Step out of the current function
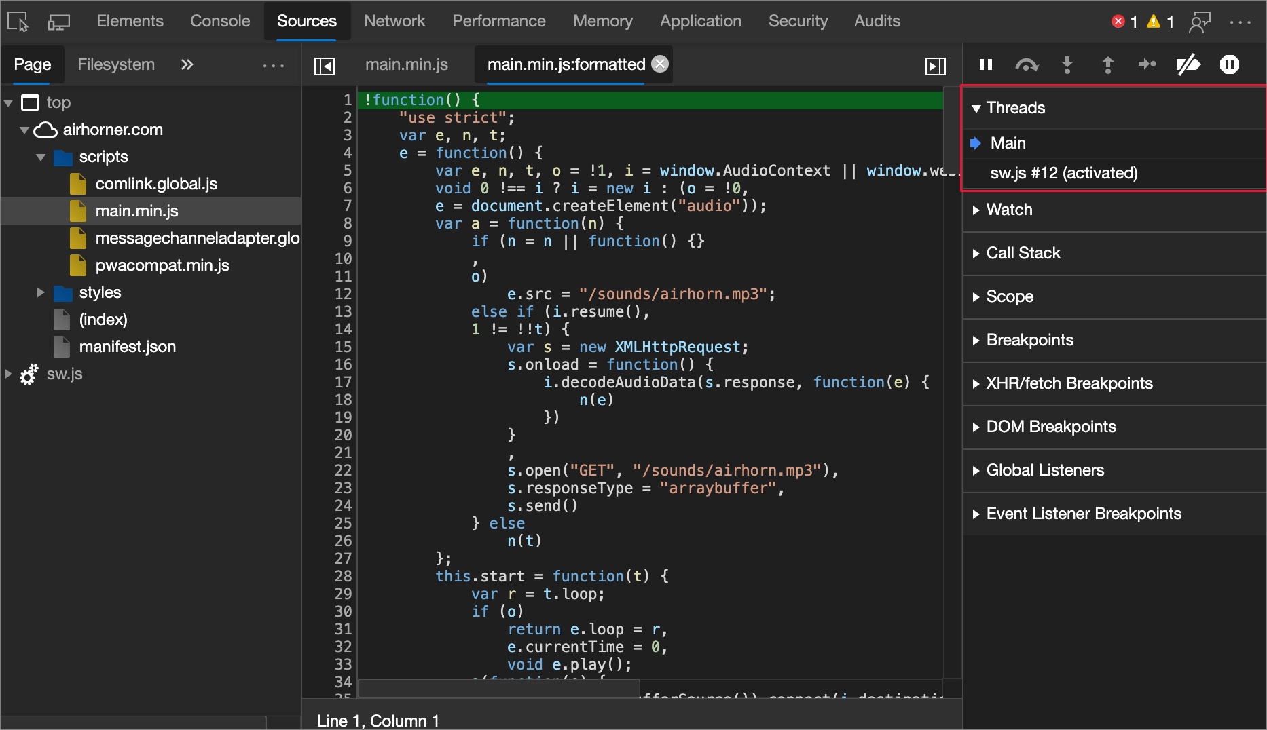 1107,64
